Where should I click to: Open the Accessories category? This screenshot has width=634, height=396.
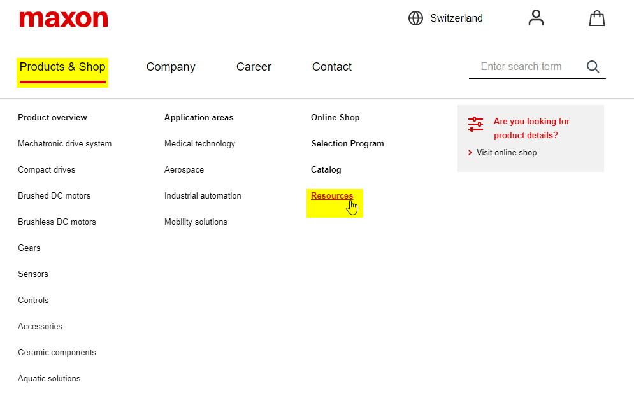click(x=40, y=326)
